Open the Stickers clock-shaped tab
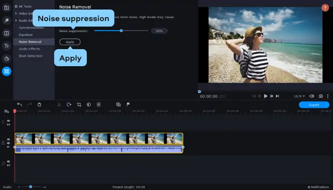The width and height of the screenshot is (333, 190). coord(7,59)
